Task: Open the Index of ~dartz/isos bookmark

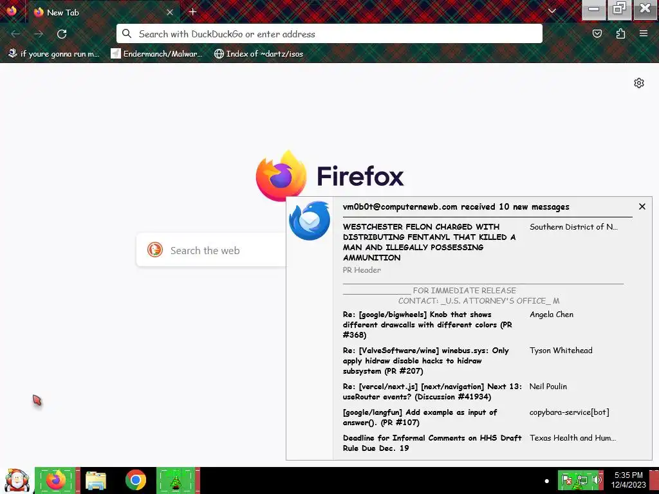Action: tap(259, 54)
